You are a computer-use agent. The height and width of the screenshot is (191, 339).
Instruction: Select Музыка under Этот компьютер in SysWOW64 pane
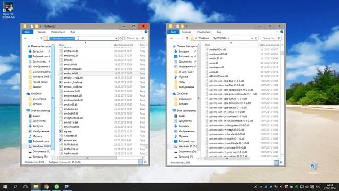183,136
